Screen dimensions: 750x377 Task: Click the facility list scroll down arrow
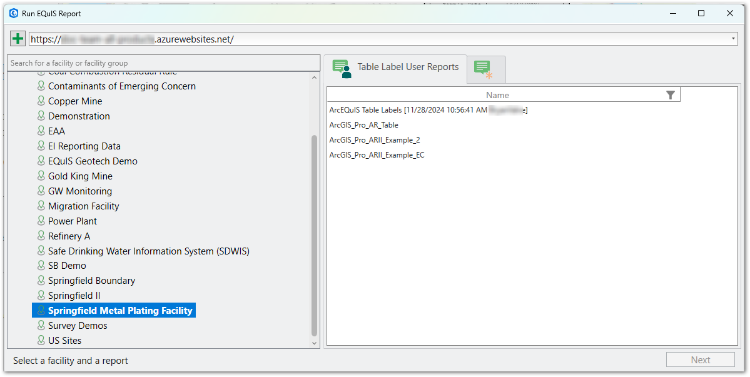point(314,343)
